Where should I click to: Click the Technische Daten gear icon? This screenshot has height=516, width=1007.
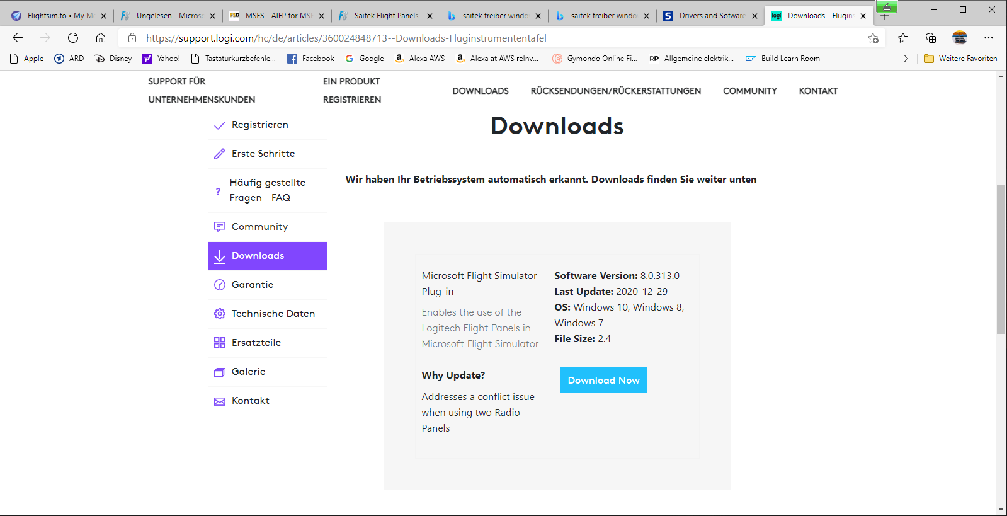tap(219, 314)
